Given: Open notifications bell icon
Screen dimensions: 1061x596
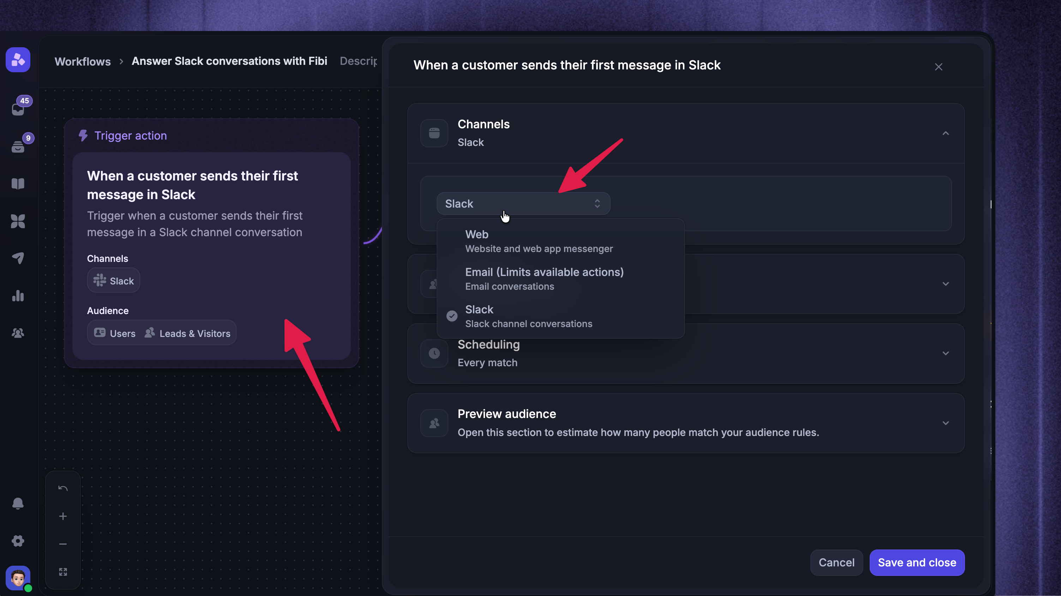Looking at the screenshot, I should pos(18,503).
